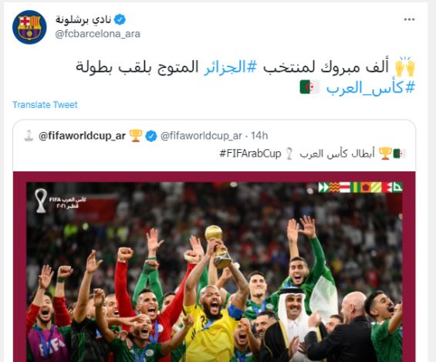The image size is (436, 362).
Task: Click the trophy emoji in the quoted tweet text
Action: point(385,153)
